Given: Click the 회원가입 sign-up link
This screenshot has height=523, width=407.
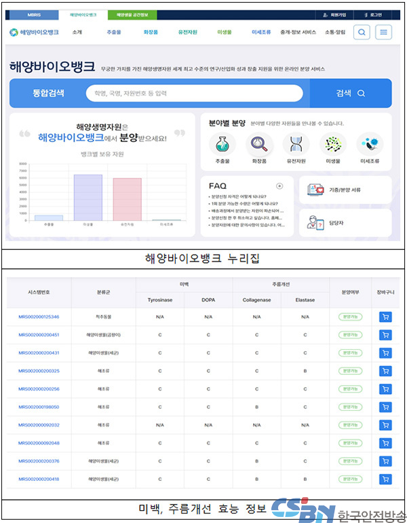Looking at the screenshot, I should (x=334, y=15).
